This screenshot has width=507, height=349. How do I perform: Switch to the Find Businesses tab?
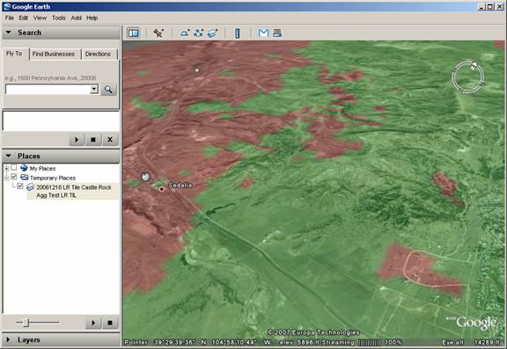[54, 54]
